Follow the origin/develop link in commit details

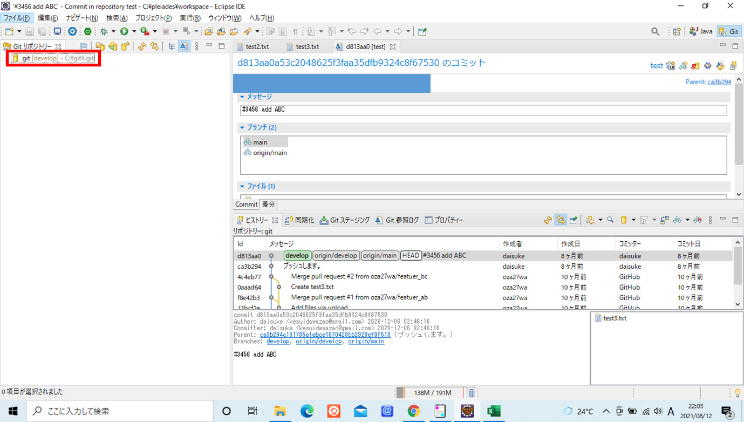pyautogui.click(x=319, y=341)
